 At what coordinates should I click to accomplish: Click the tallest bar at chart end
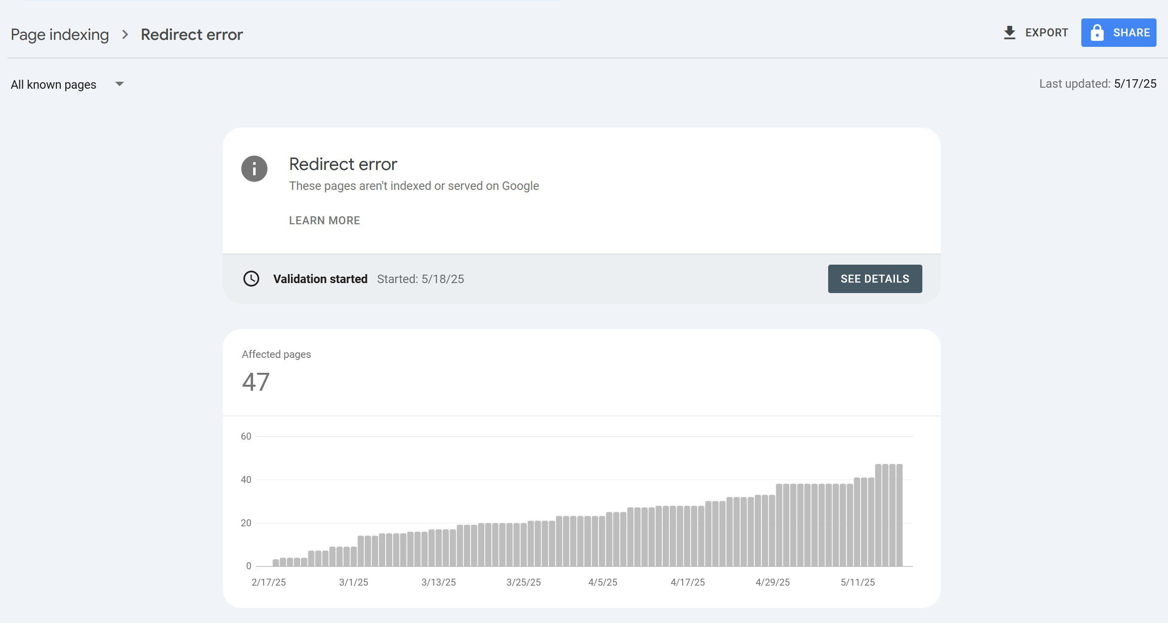click(899, 515)
